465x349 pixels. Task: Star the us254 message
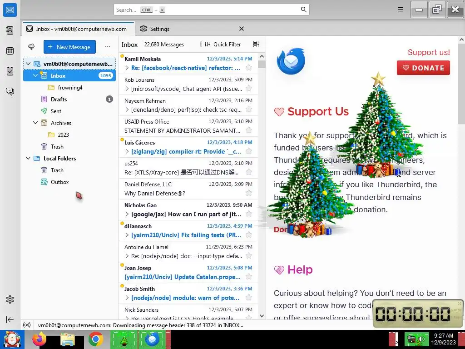tap(249, 172)
